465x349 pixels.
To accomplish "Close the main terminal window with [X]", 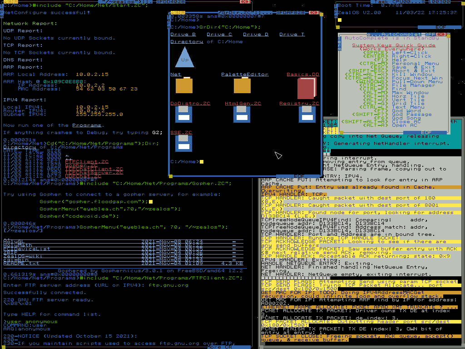I will tap(245, 2).
